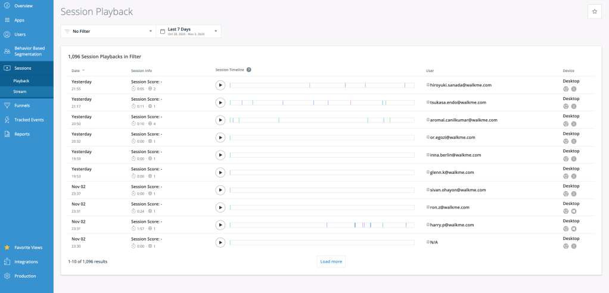Screen dimensions: 609x293
Task: Click the Load more button
Action: pos(331,261)
